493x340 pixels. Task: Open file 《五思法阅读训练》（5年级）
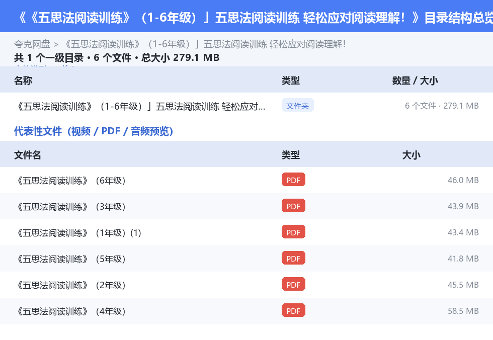70,259
